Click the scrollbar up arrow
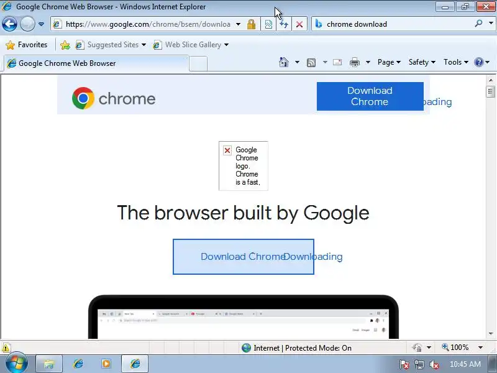497x373 pixels. (x=491, y=80)
